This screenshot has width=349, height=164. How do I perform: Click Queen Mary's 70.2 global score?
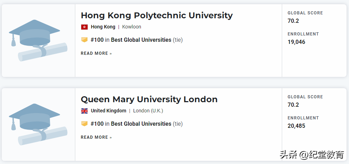(x=293, y=105)
